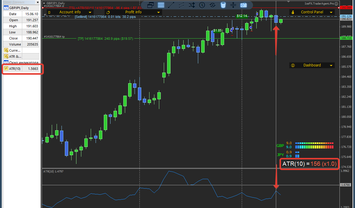Click the ATR(10) 1.4797 indicator title
This screenshot has height=208, width=355.
pyautogui.click(x=53, y=172)
